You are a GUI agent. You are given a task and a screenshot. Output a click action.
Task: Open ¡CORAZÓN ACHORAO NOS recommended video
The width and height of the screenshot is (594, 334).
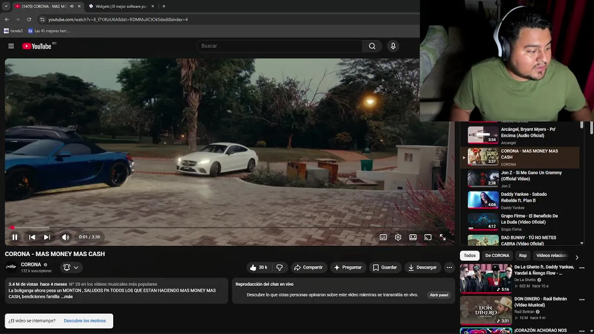(541, 331)
